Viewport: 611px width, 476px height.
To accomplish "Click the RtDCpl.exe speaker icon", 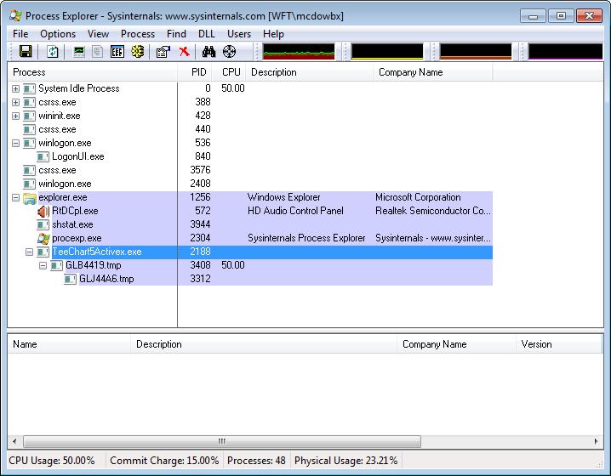I will 43,212.
